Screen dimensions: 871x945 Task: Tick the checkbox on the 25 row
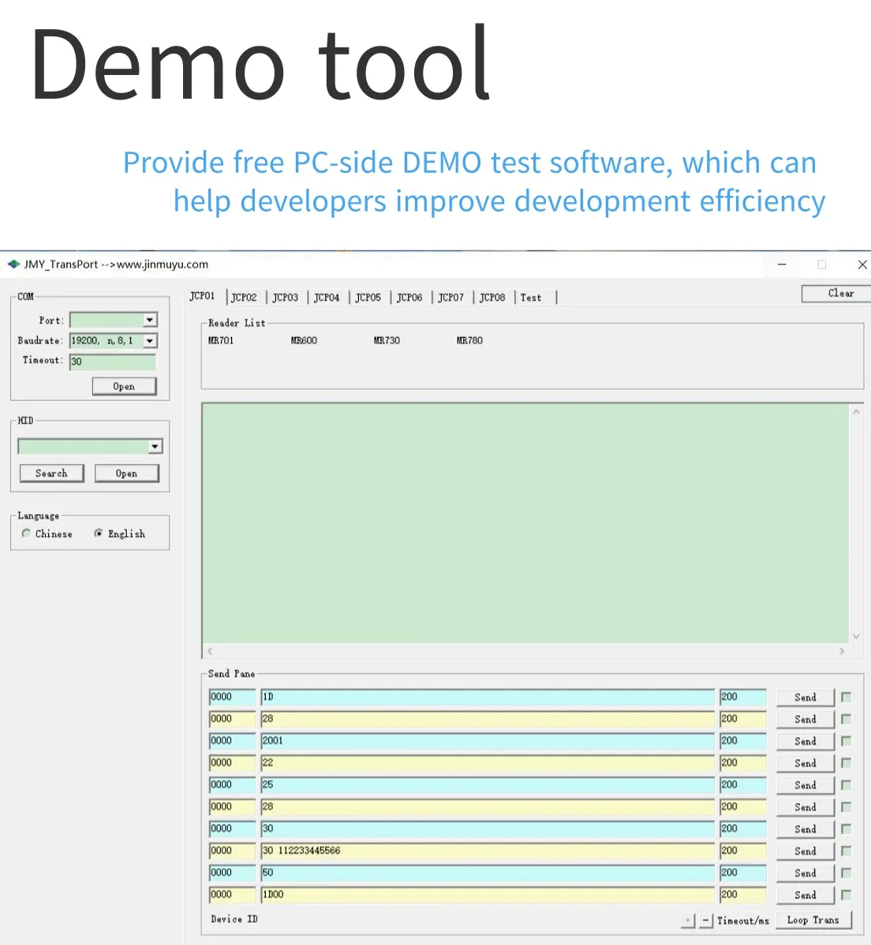pos(847,785)
